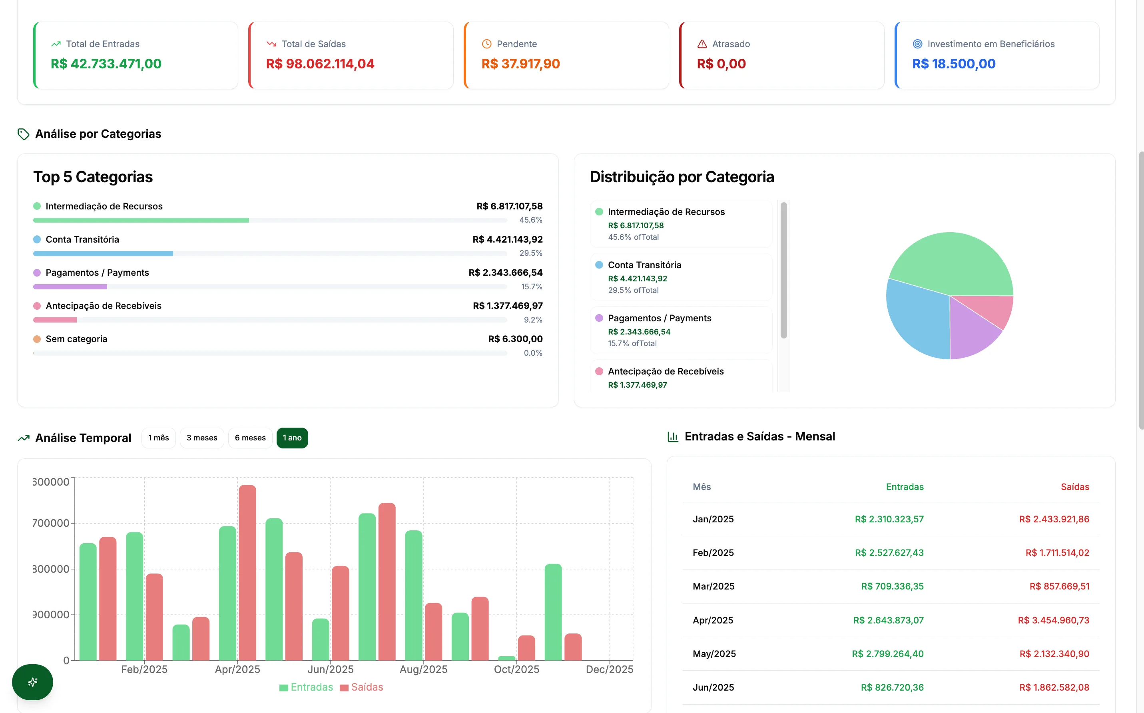Select Conta Transitória card in Distribuição list

(x=681, y=277)
